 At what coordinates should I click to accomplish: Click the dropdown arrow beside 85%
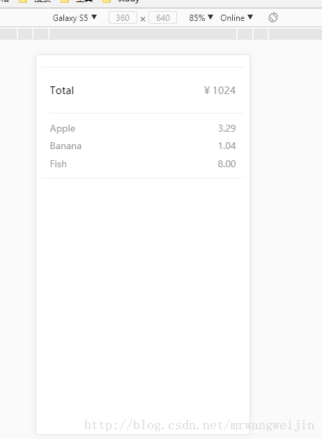coord(210,17)
